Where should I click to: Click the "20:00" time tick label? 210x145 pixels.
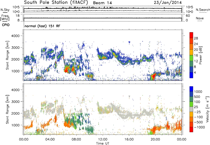pyautogui.click(x=155, y=140)
